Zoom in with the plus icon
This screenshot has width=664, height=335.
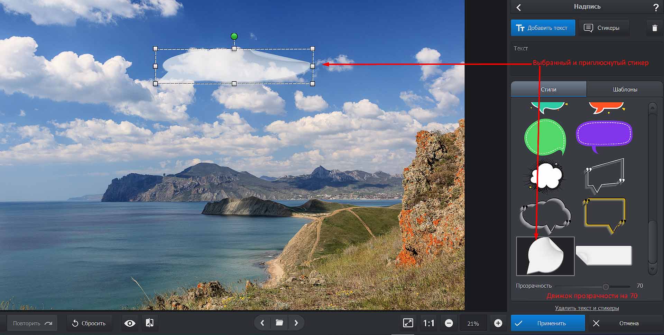(498, 323)
